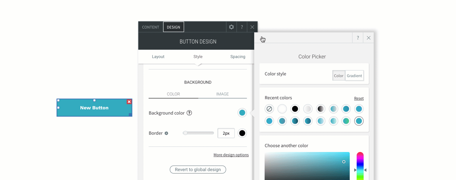Open help in the Button Design panel header

tap(242, 27)
